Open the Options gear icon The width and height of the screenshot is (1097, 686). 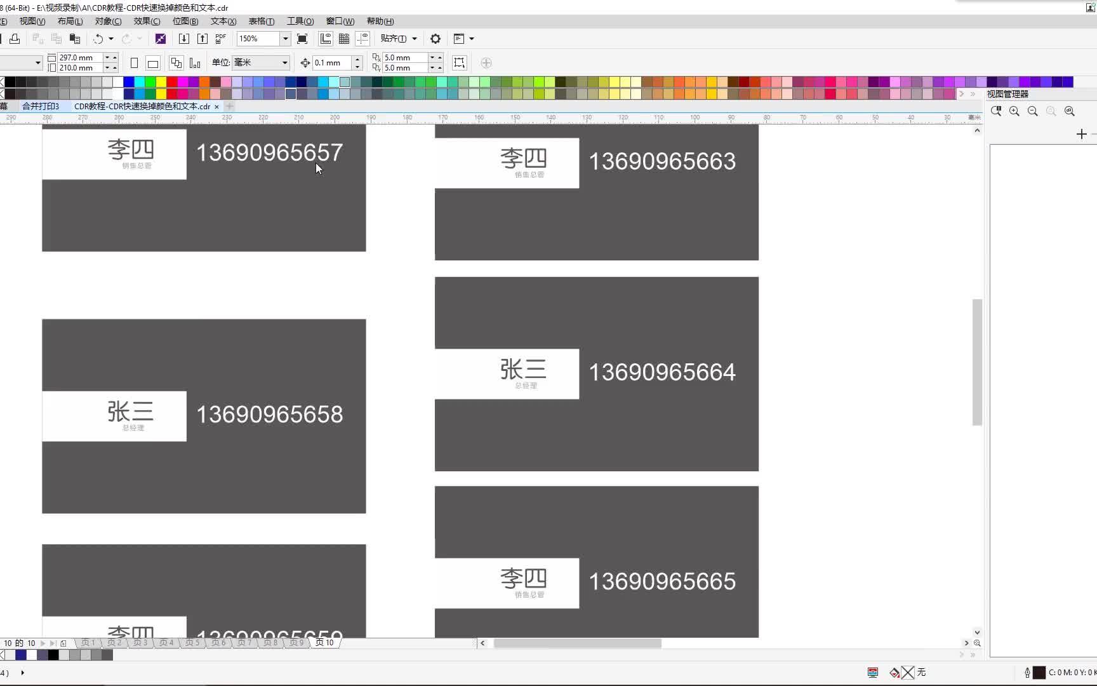(x=435, y=39)
